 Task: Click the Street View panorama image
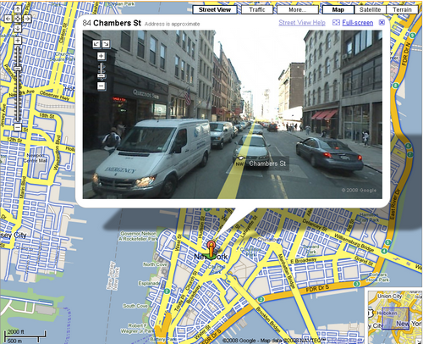coord(233,114)
